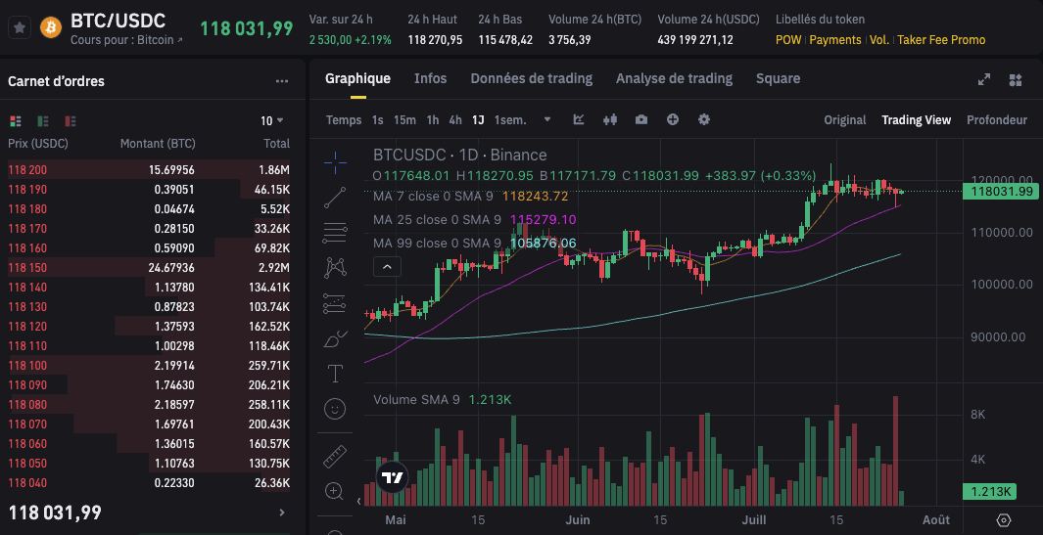Select the text annotation tool
Image resolution: width=1043 pixels, height=535 pixels.
[x=335, y=374]
